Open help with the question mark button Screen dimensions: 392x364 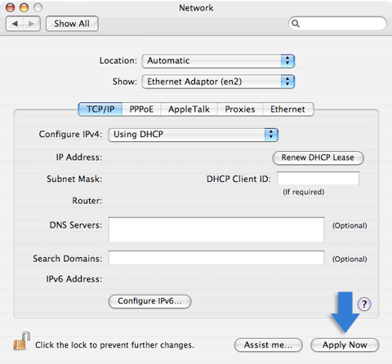[x=364, y=304]
